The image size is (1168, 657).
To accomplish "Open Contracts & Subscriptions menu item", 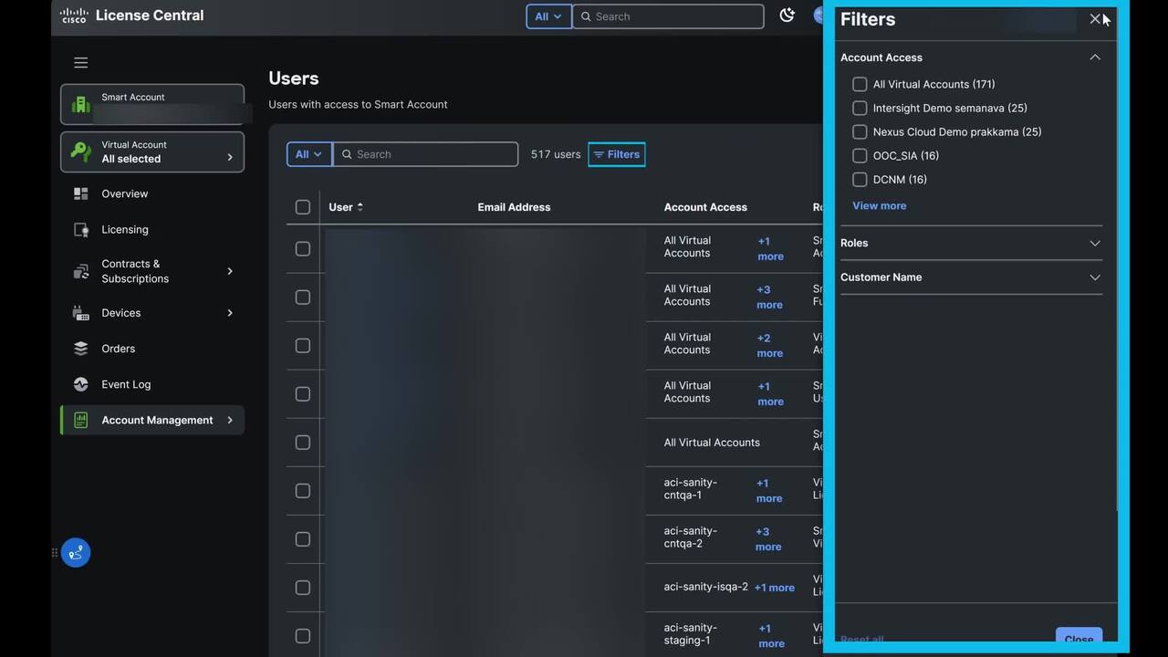I will (135, 271).
